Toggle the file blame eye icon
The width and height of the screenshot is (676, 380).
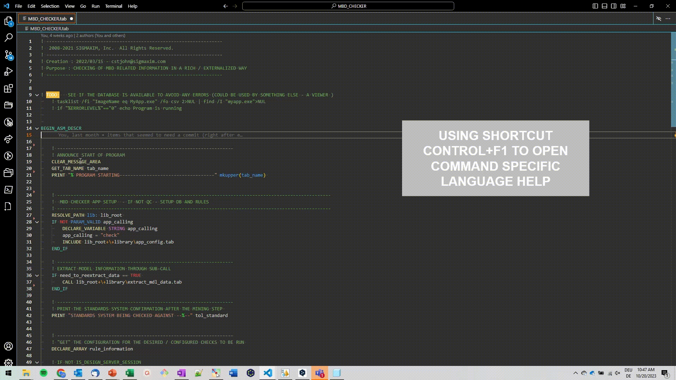pos(658,19)
